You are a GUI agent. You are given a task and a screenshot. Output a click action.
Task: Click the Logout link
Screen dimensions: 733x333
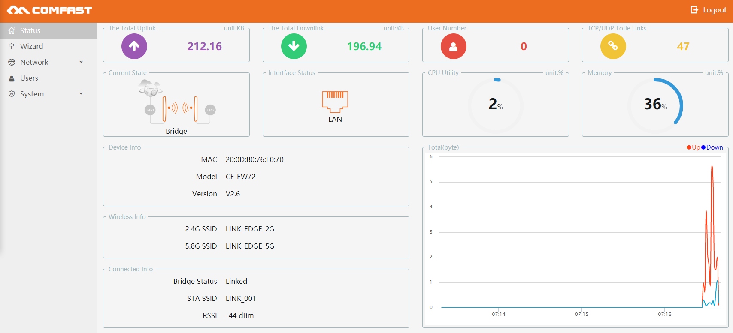click(x=715, y=10)
